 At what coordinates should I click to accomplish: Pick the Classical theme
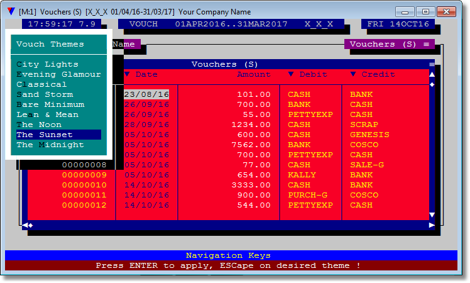click(x=41, y=84)
